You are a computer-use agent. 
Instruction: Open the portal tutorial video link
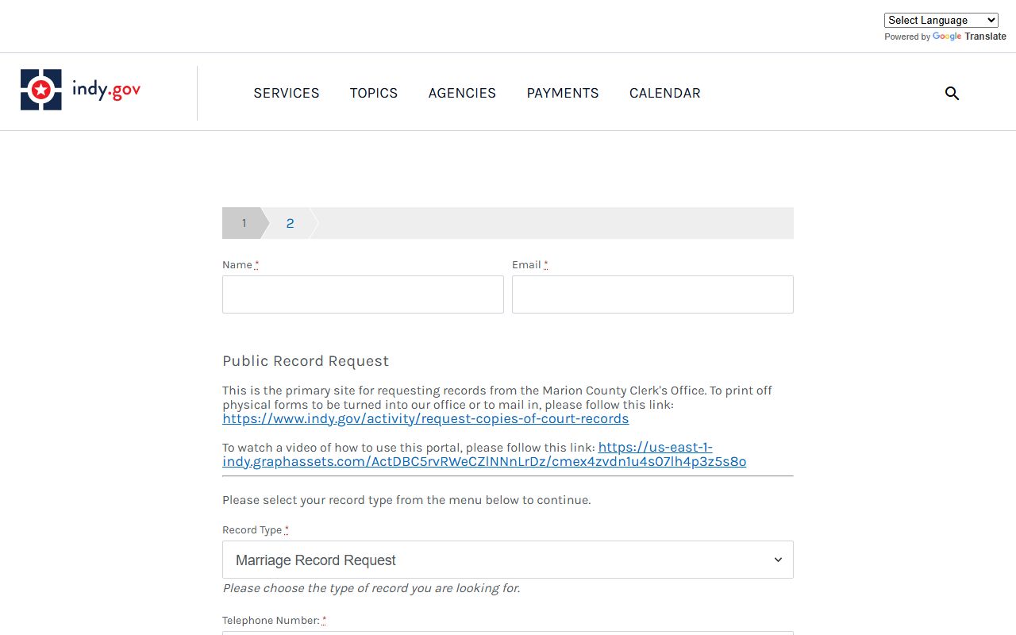[x=484, y=454]
